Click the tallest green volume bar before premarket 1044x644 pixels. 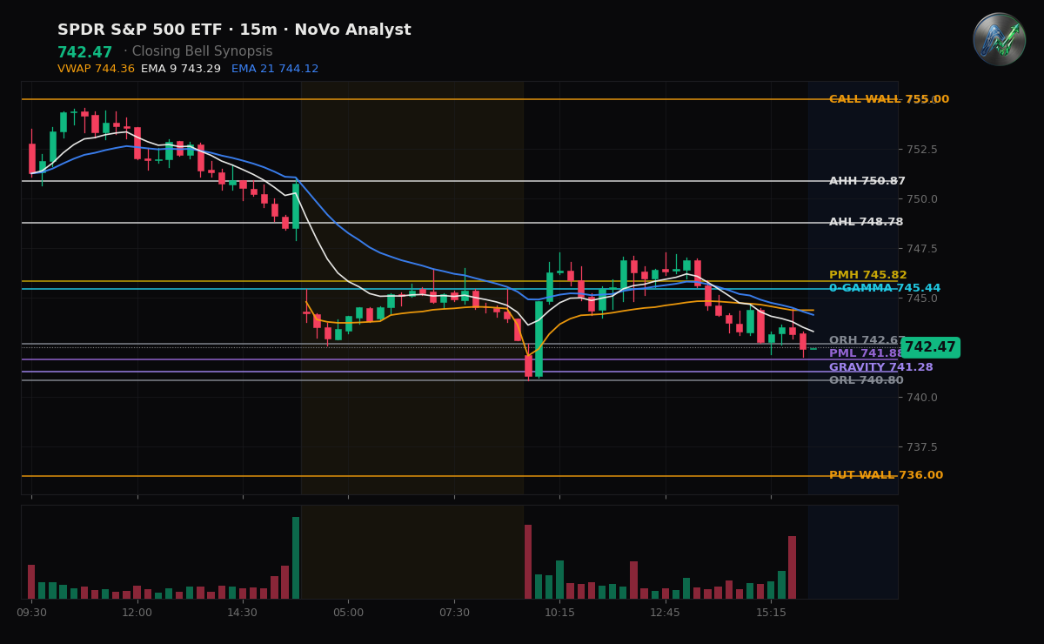[296, 558]
